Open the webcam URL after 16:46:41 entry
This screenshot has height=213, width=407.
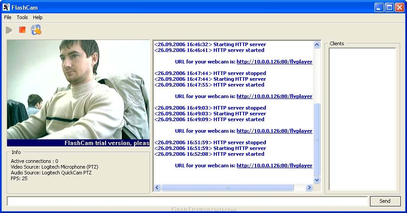(274, 62)
